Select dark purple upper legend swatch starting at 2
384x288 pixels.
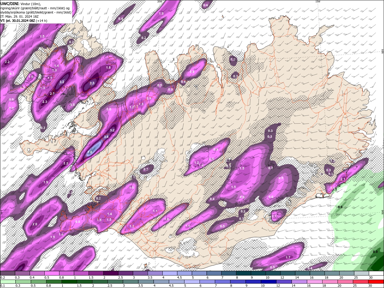pos(111,273)
